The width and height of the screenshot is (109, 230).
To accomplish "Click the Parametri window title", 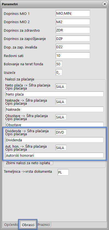I will [x=10, y=4].
